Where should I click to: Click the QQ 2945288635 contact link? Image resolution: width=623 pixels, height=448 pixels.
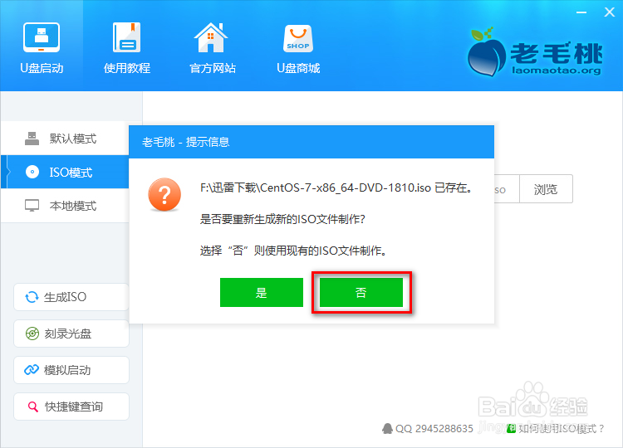(428, 429)
